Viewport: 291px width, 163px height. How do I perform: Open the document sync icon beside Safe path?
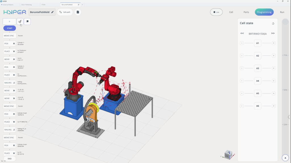(78, 12)
